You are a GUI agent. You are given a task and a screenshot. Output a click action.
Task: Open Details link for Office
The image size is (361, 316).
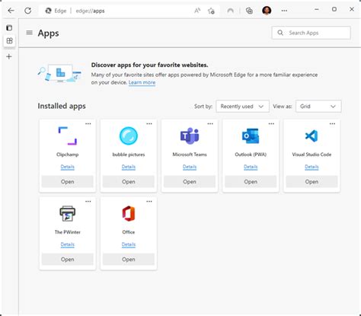click(x=129, y=244)
